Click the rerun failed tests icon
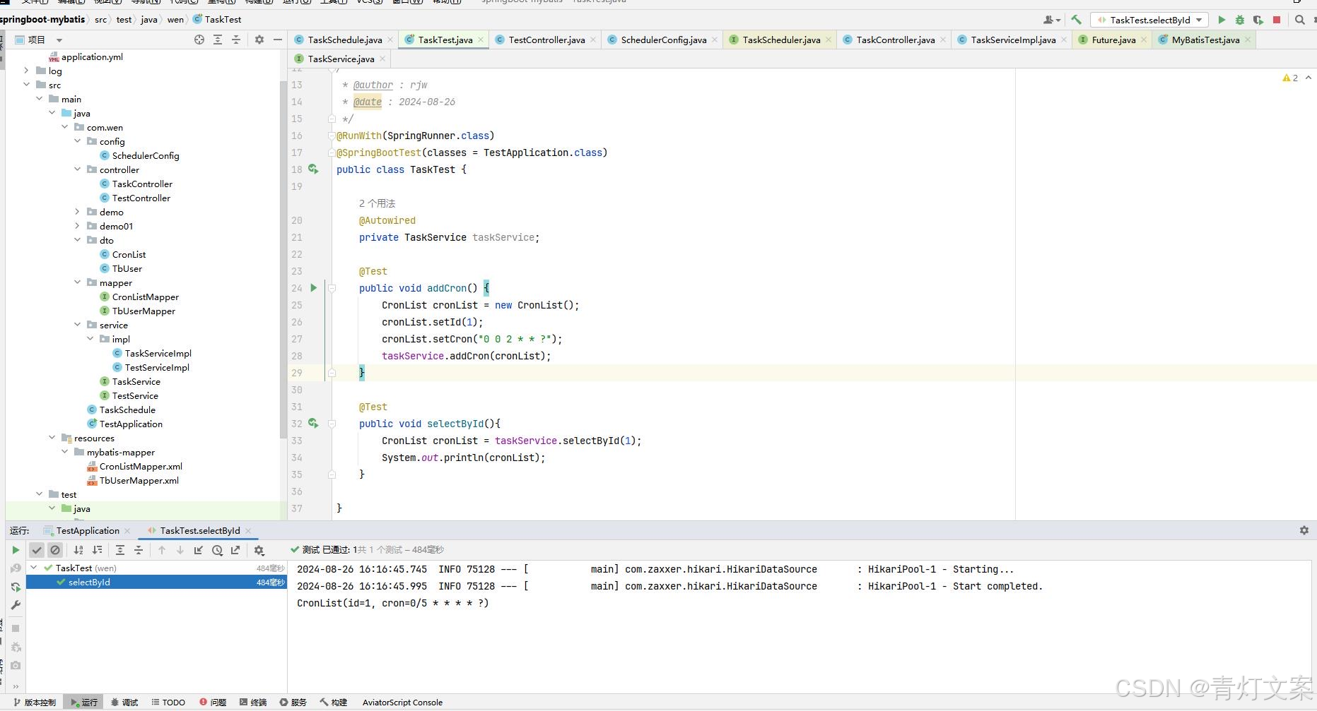The image size is (1317, 711). coord(16,568)
